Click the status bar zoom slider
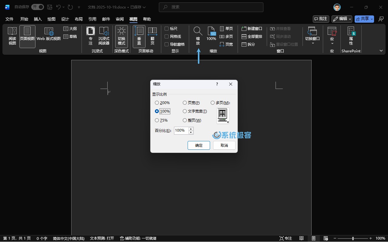The image size is (388, 242). pyautogui.click(x=353, y=238)
